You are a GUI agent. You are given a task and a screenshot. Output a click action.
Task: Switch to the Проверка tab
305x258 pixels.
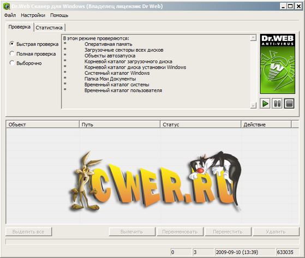pos(20,27)
